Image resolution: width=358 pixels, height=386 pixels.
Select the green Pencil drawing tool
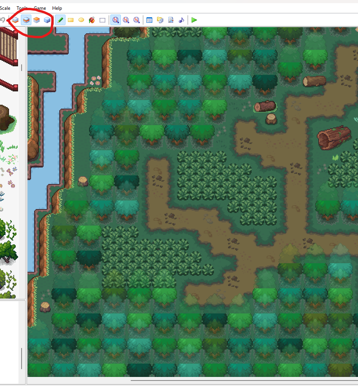(60, 20)
